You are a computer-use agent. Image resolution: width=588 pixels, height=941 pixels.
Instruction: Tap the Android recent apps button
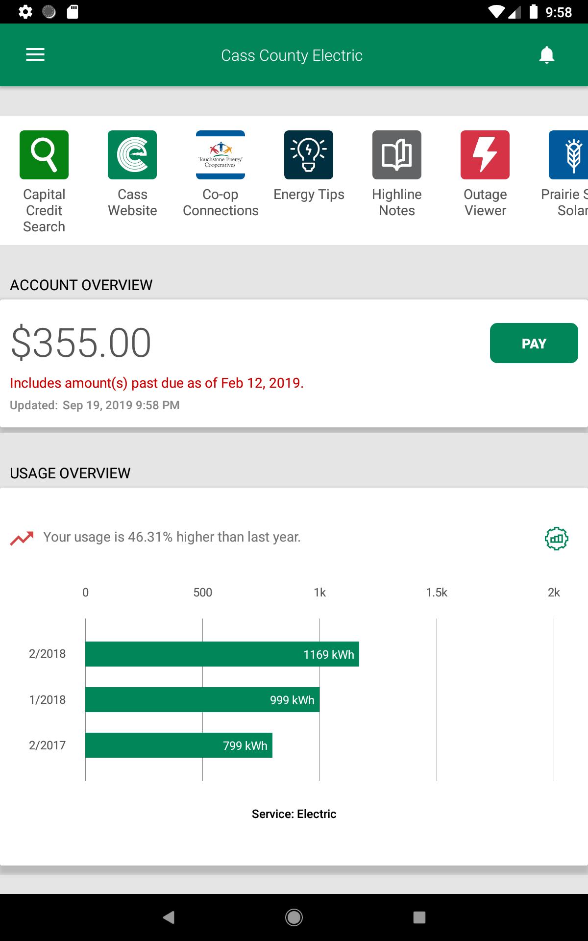(x=419, y=917)
